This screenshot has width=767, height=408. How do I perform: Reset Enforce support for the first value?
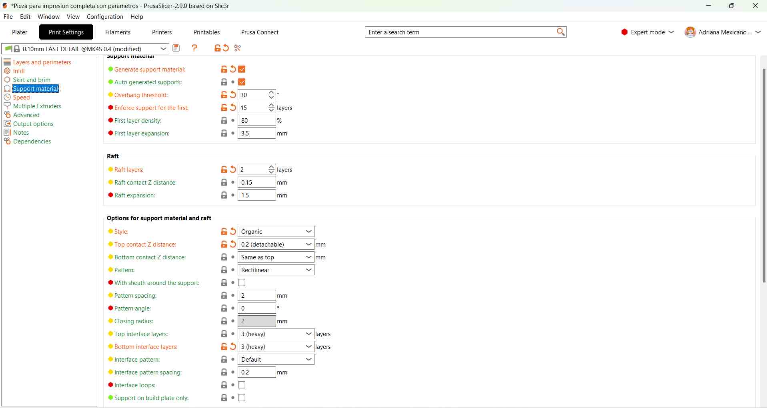[x=233, y=108]
